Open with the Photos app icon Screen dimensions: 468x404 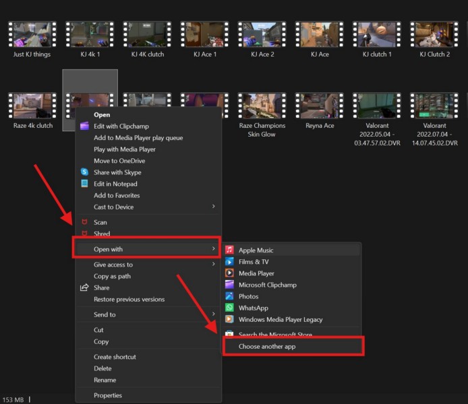point(229,296)
